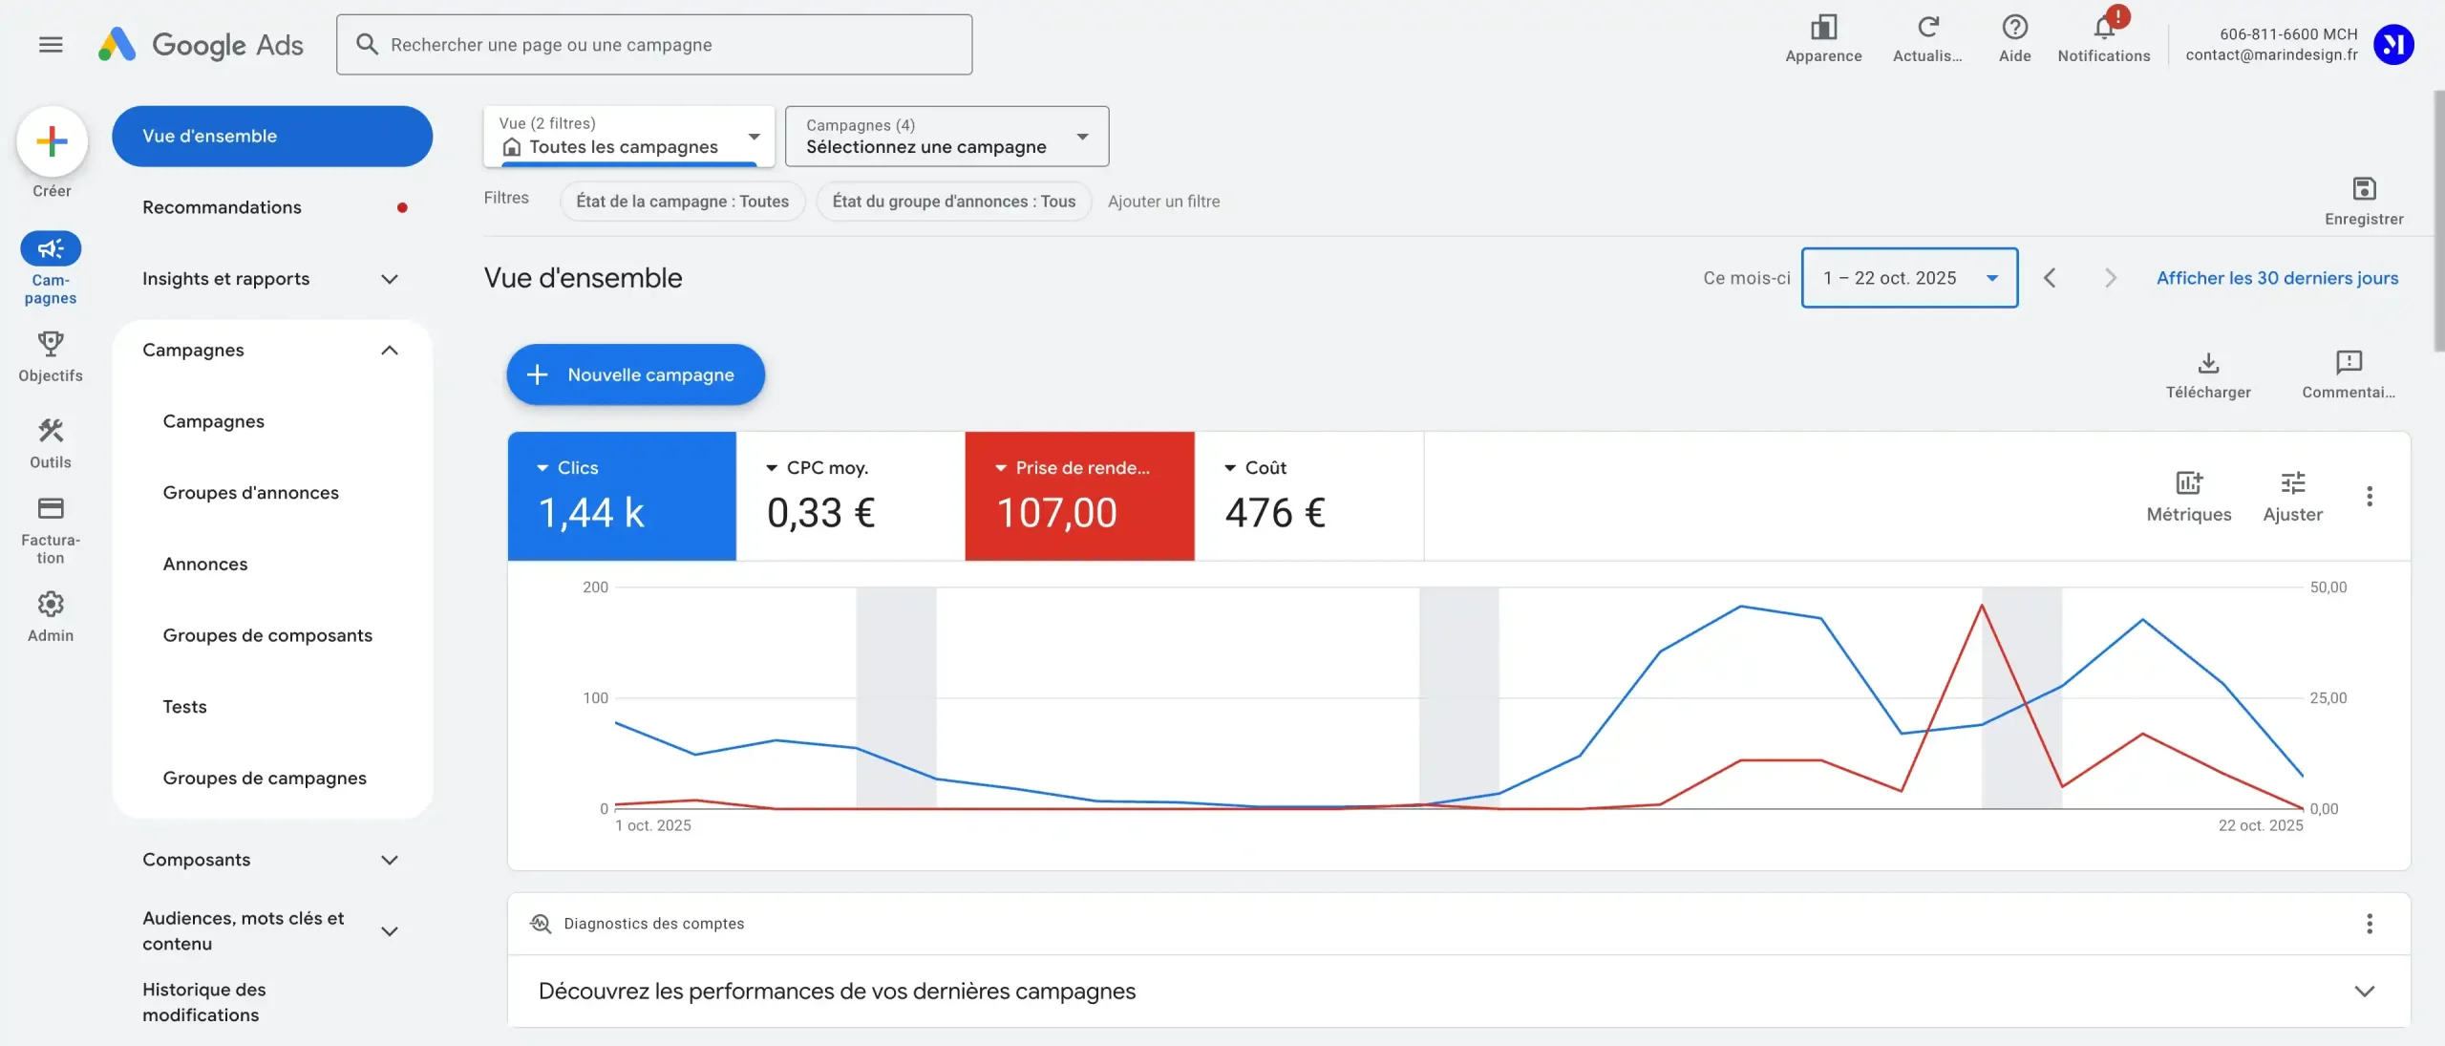Select Groupes d'annonces menu item
This screenshot has height=1046, width=2445.
tap(250, 493)
